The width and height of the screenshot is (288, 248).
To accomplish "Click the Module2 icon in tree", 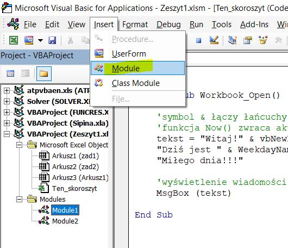I will click(x=44, y=221).
